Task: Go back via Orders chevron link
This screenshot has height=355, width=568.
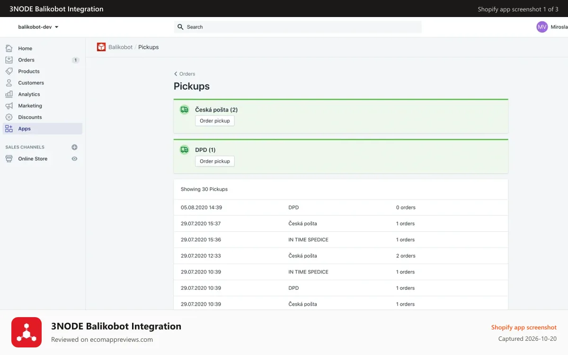Action: pyautogui.click(x=185, y=74)
